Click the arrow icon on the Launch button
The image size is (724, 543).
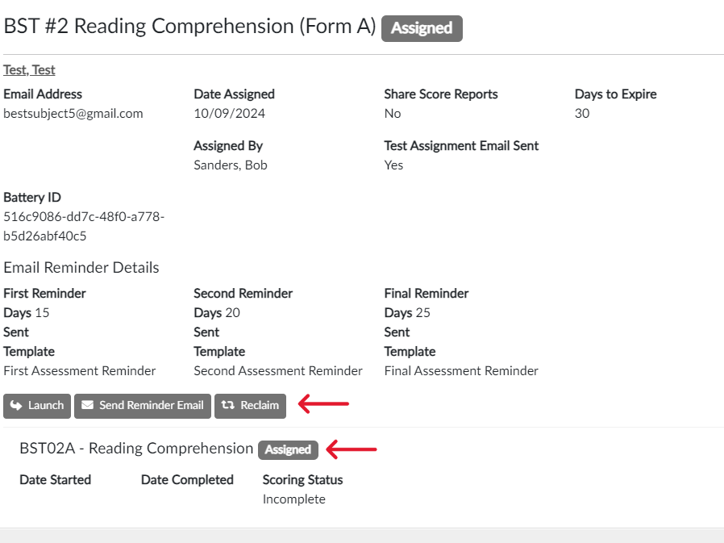click(x=16, y=406)
